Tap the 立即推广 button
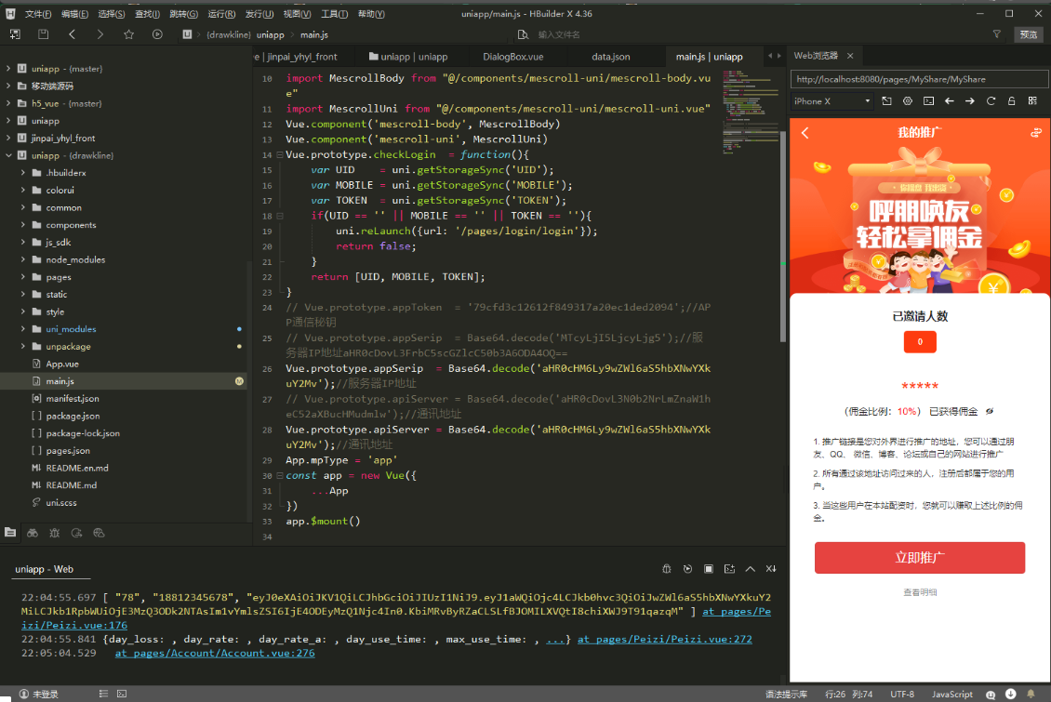 coord(920,557)
